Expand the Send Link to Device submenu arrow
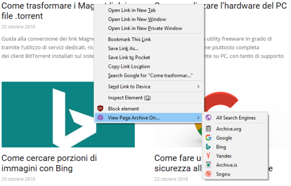291x186 pixels. pos(198,86)
